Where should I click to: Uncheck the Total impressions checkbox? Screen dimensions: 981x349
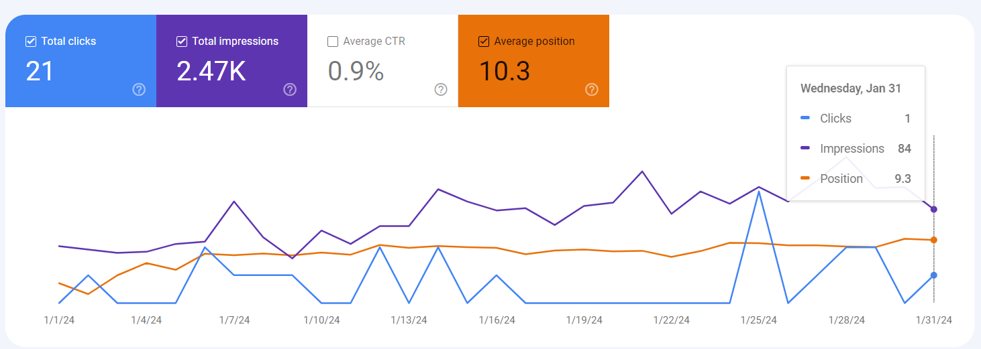(182, 42)
